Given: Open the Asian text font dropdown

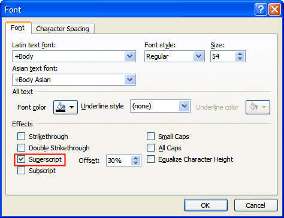Looking at the screenshot, I should point(130,80).
